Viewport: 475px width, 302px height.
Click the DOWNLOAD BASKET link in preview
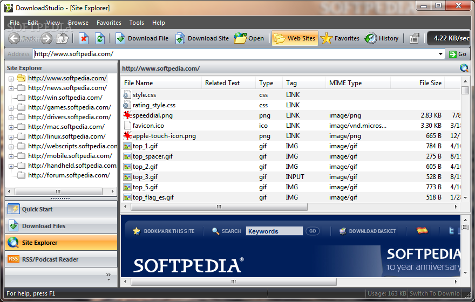[368, 231]
